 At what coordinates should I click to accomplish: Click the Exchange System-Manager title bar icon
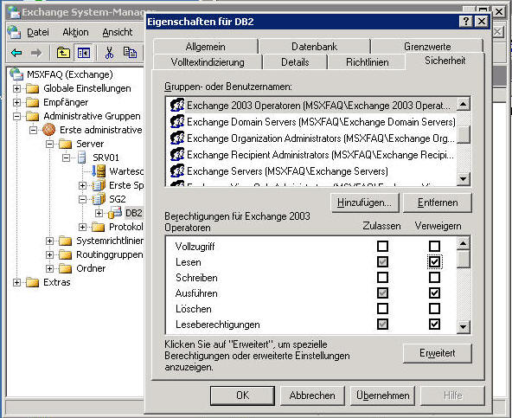coord(14,12)
